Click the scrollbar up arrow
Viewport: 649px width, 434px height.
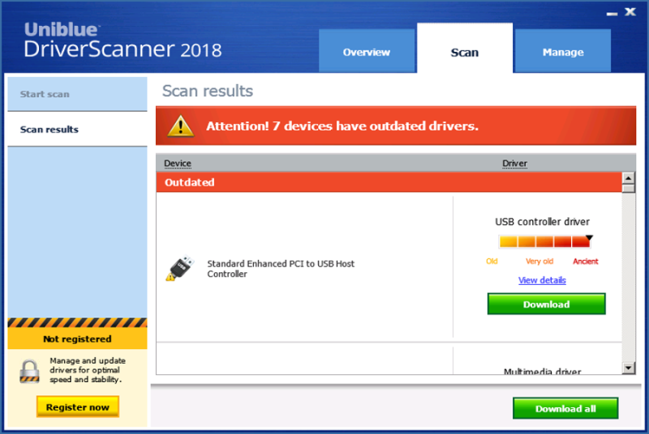pos(628,178)
